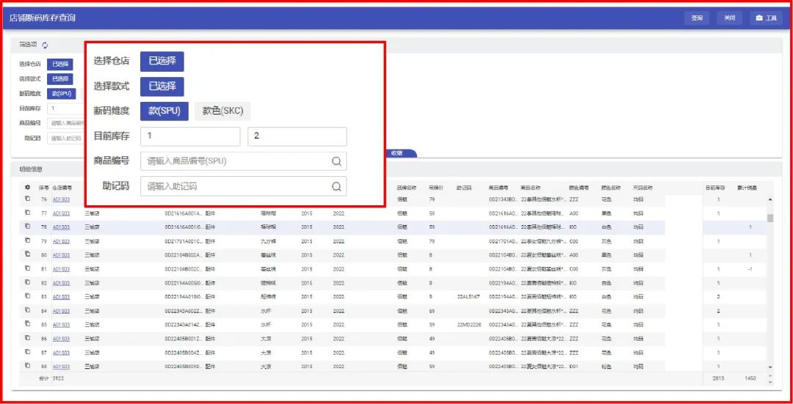Click the 品牌名称 column header
Screen dimensions: 793x404
407,188
